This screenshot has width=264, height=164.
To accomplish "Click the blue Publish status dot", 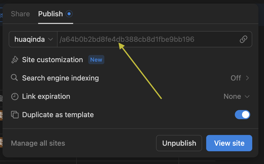I will coord(69,14).
